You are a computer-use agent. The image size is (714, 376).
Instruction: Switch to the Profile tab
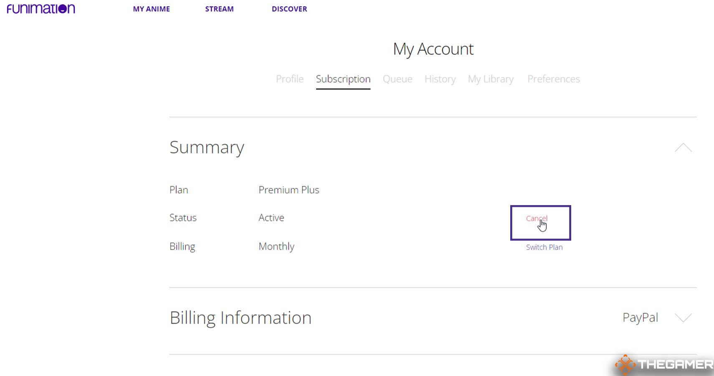coord(290,79)
